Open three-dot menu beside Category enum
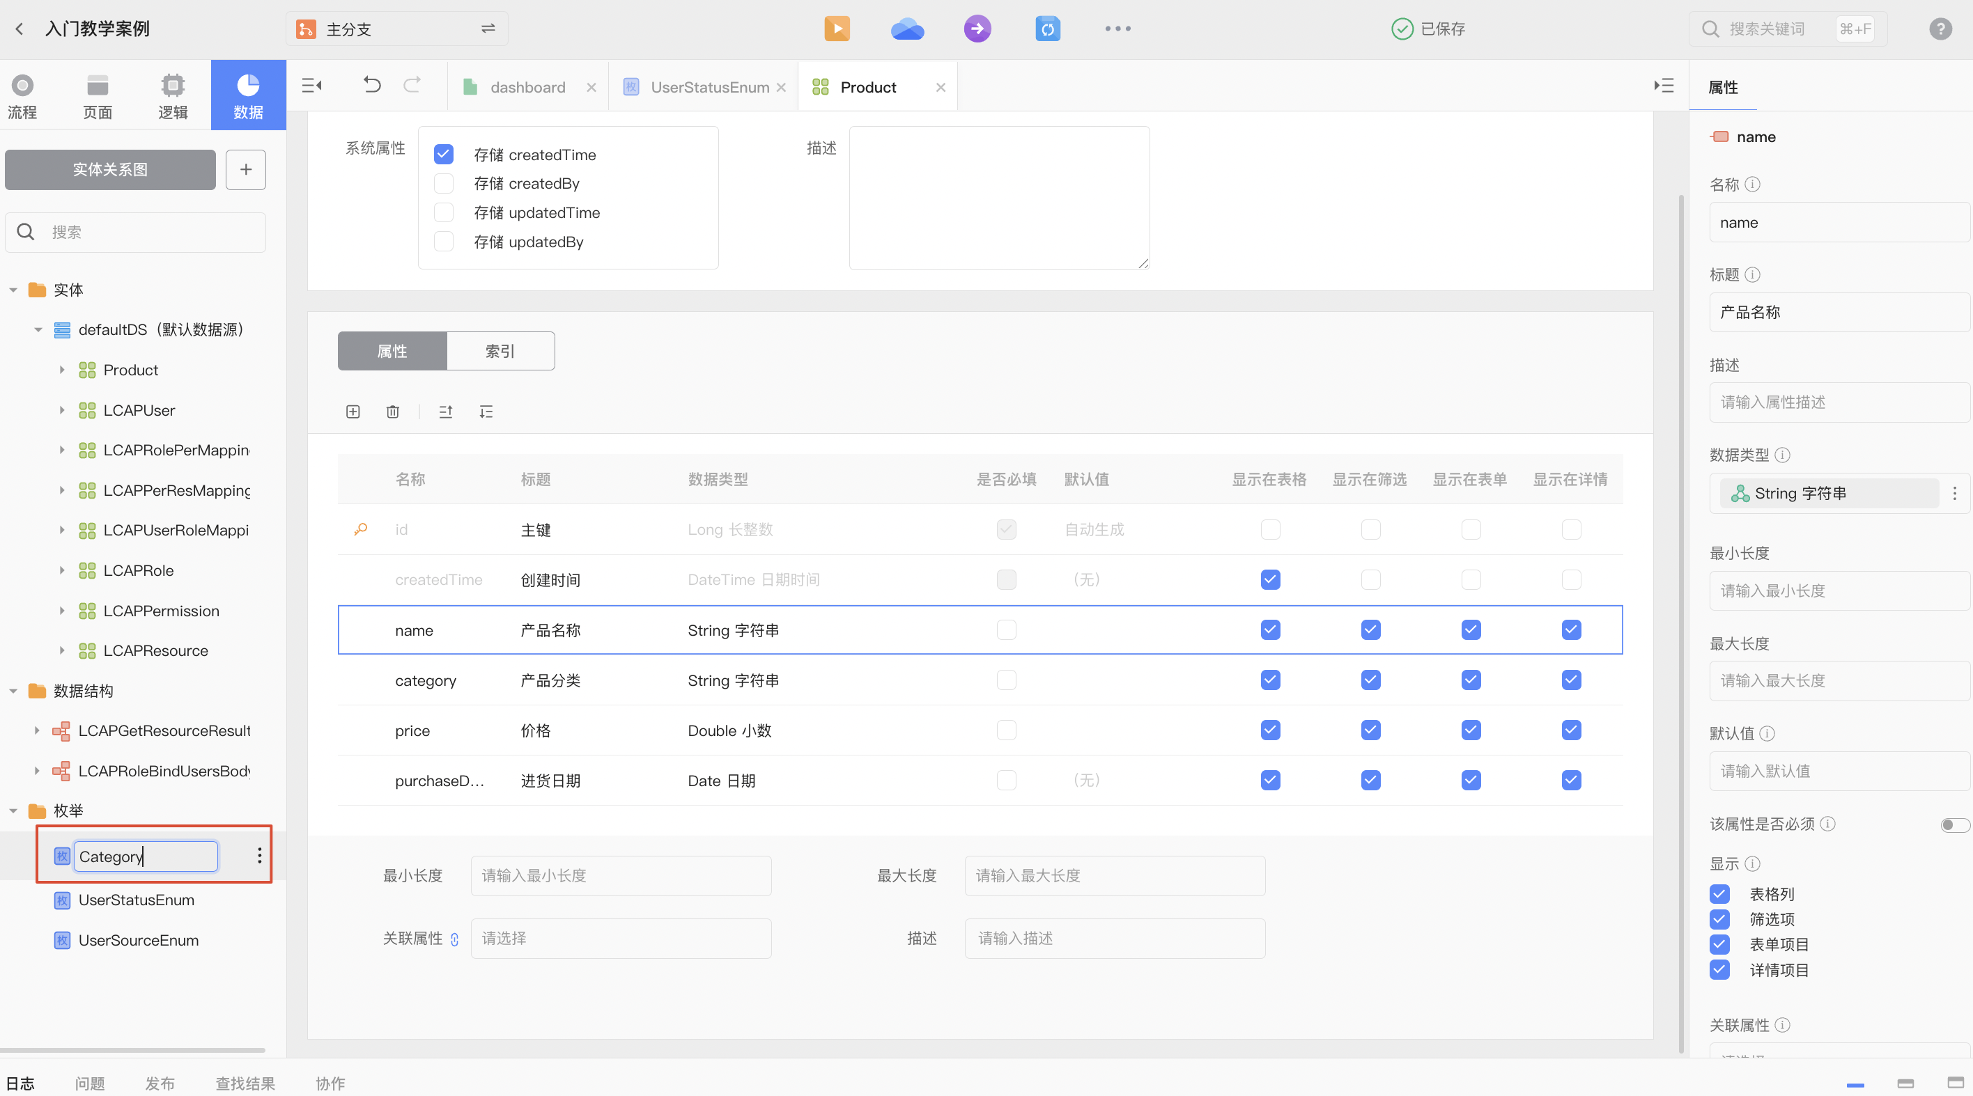Viewport: 1973px width, 1096px height. [x=260, y=856]
